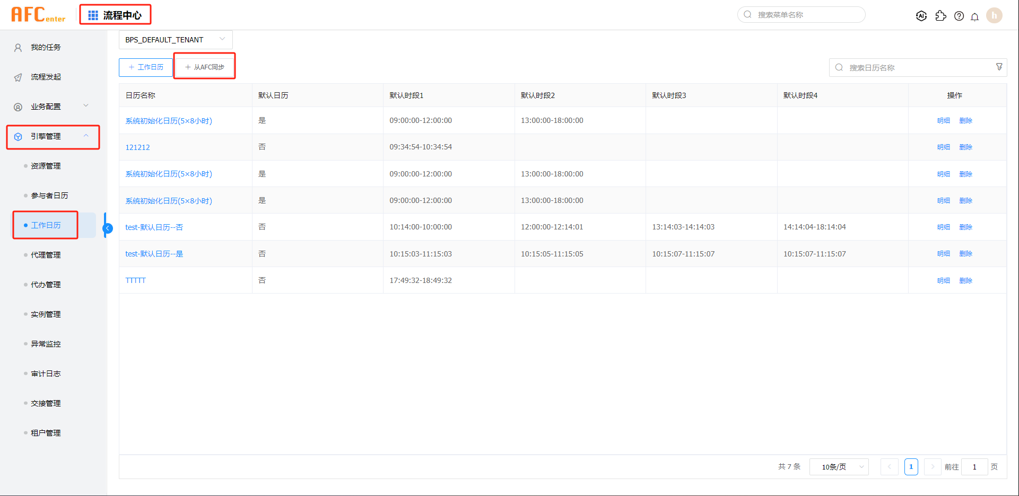Open the BPS_DEFAULT_TENANT tenant dropdown
This screenshot has width=1019, height=496.
175,40
